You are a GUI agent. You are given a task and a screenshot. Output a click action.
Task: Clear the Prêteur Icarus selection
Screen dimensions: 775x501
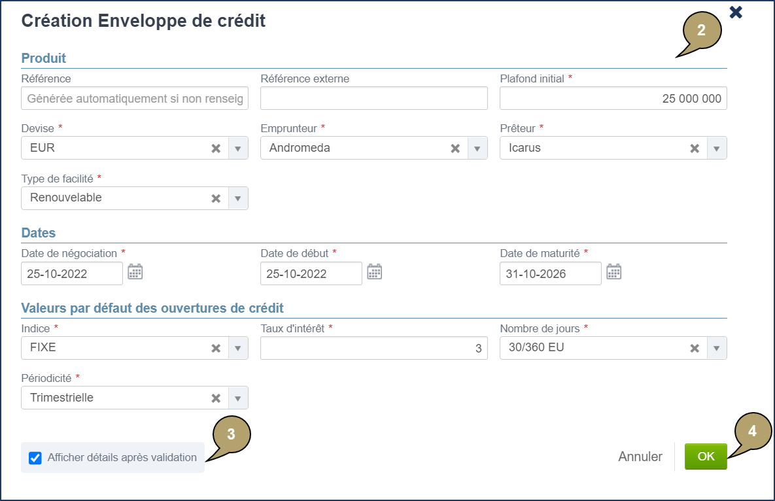[695, 148]
